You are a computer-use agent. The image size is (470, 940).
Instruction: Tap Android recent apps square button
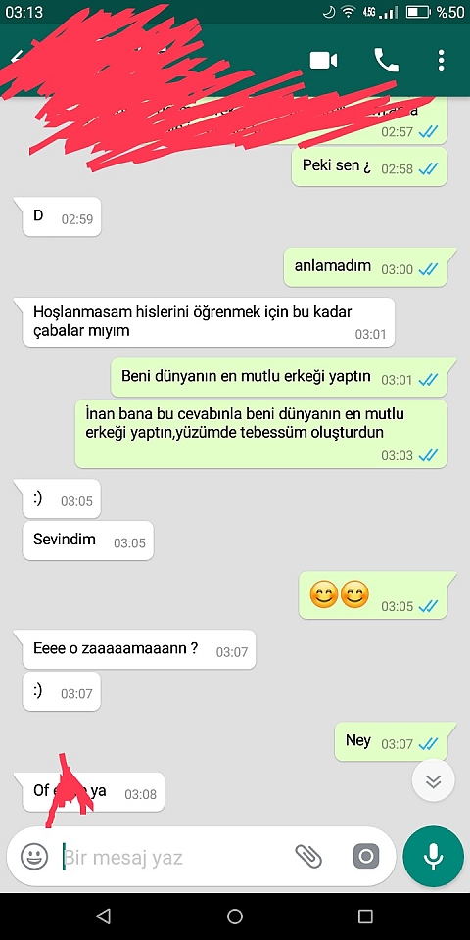pos(365,916)
